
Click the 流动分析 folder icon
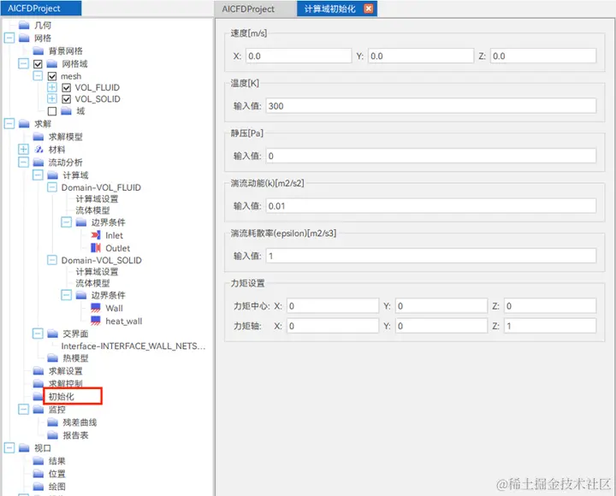(x=38, y=162)
